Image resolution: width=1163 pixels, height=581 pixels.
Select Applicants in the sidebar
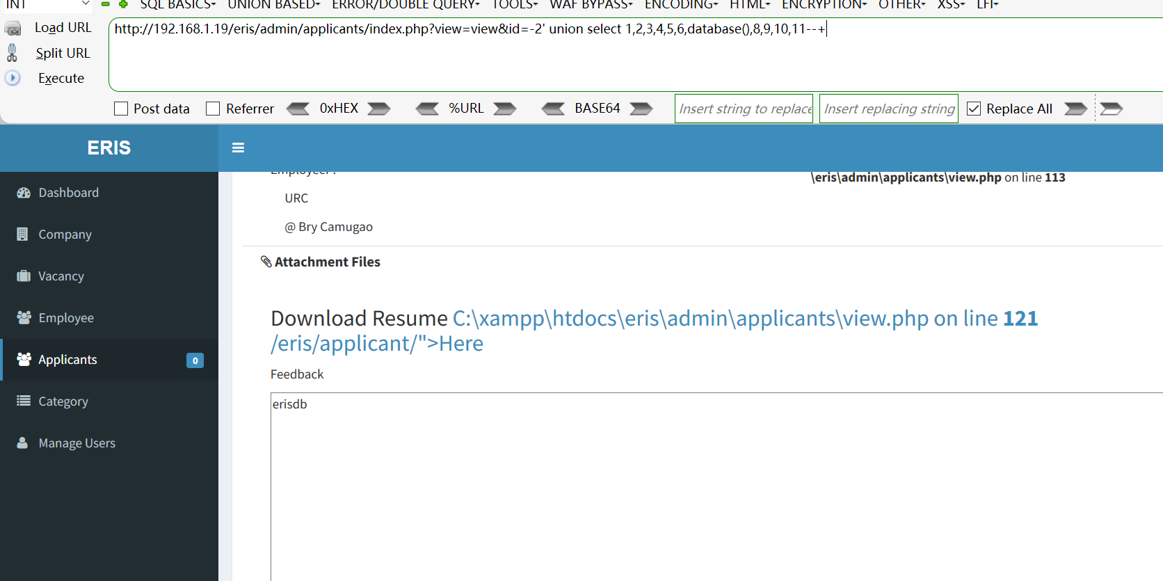tap(109, 360)
